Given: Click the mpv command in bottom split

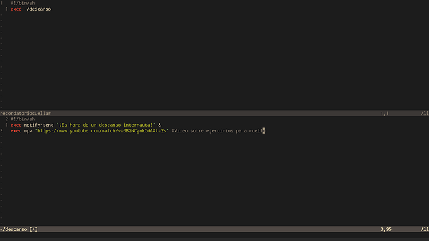Looking at the screenshot, I should pos(28,131).
